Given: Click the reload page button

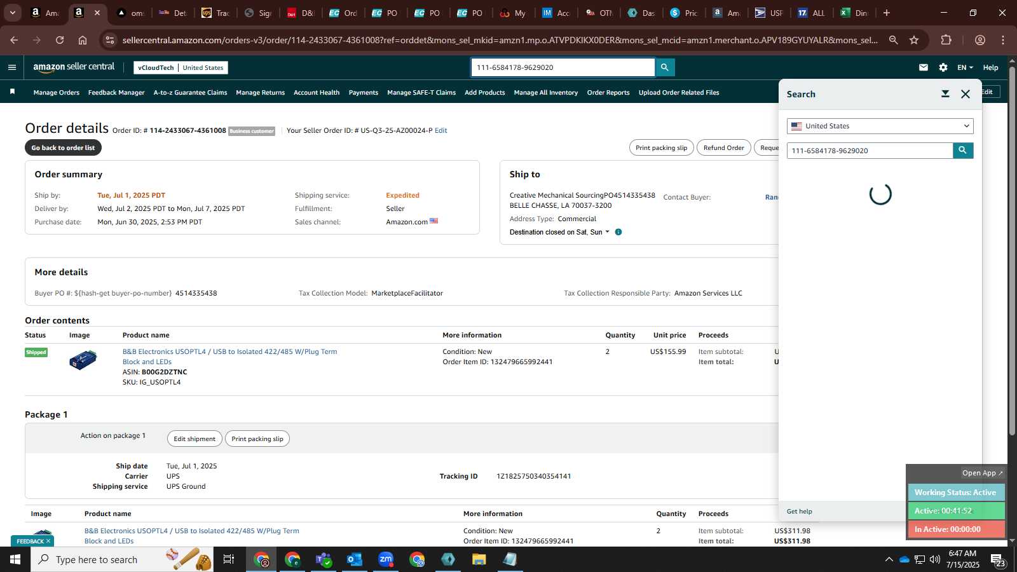Looking at the screenshot, I should click(60, 40).
